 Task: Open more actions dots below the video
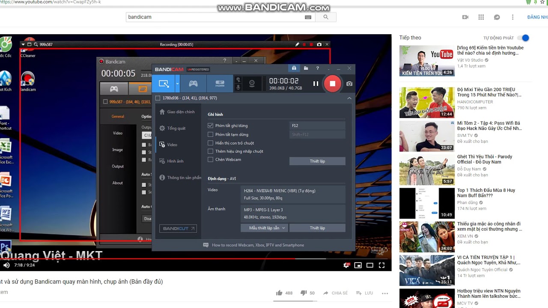pyautogui.click(x=385, y=293)
